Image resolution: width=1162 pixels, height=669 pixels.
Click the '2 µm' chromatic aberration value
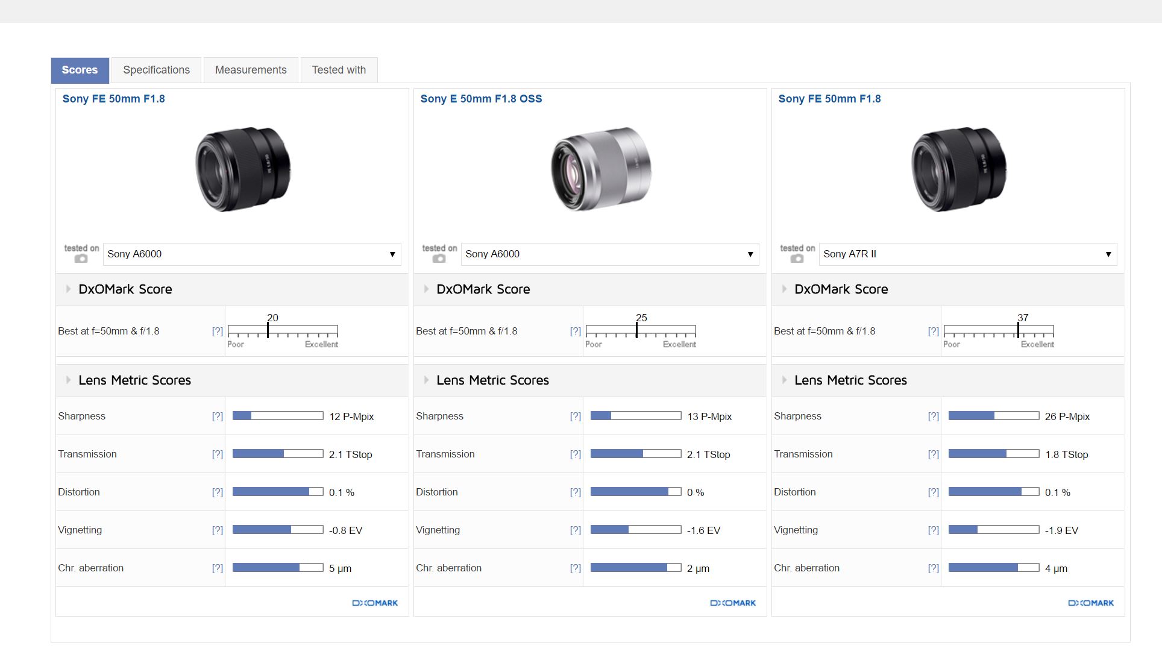pos(698,569)
